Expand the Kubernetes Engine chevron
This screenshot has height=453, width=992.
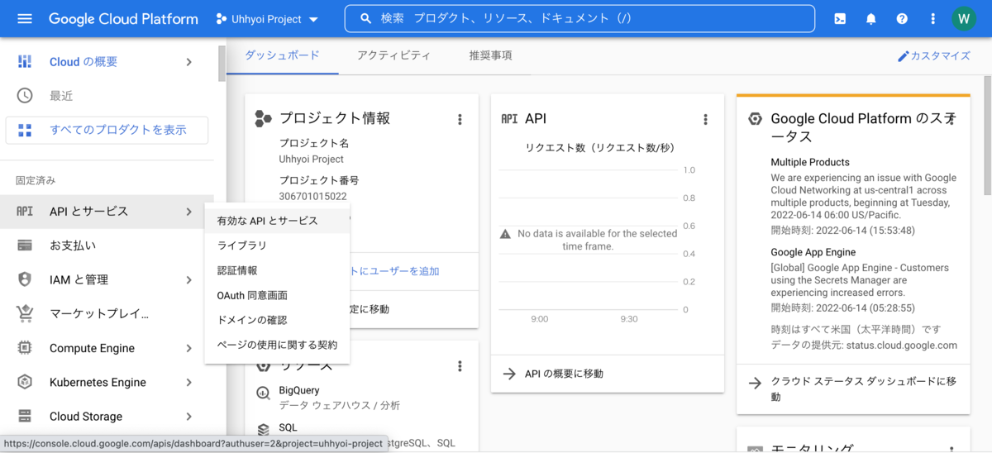point(189,382)
